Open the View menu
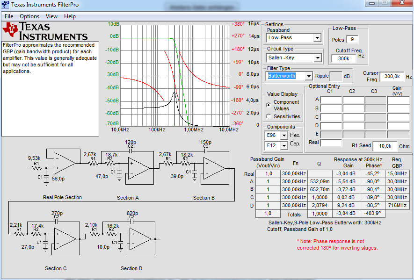The image size is (414, 280). pyautogui.click(x=51, y=16)
